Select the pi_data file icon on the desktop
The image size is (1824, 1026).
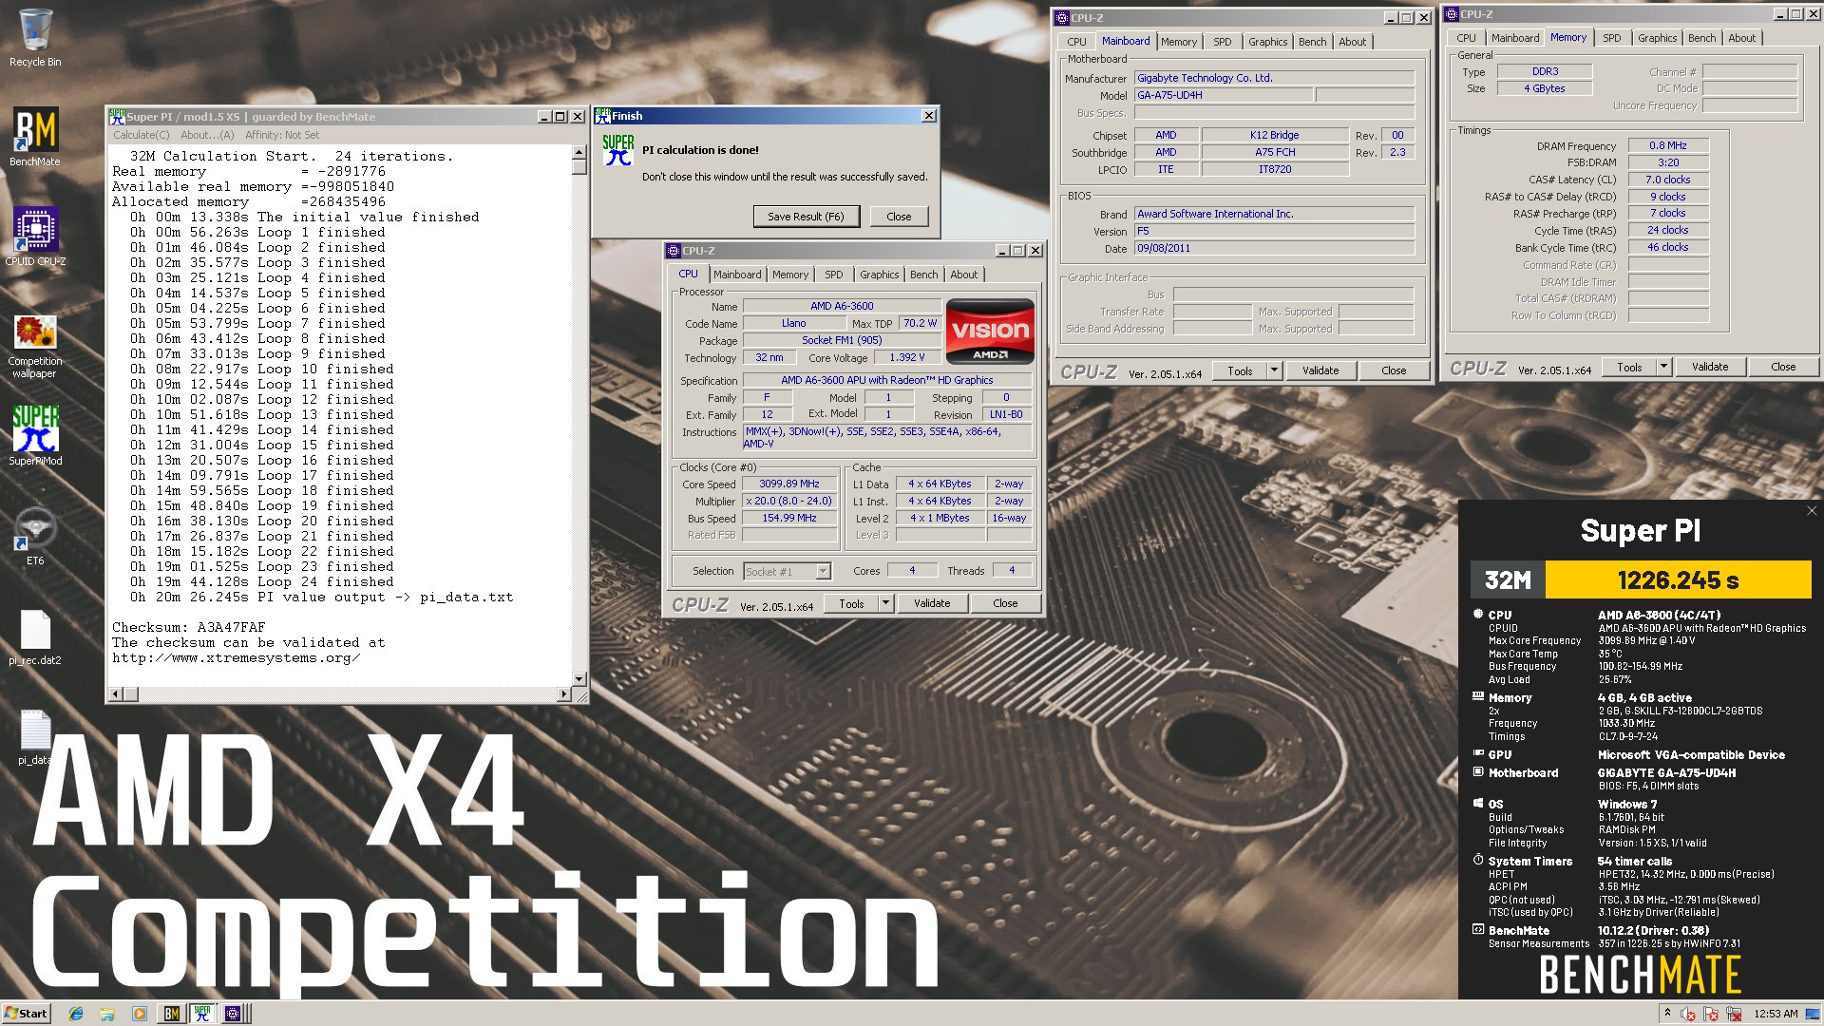tap(35, 737)
